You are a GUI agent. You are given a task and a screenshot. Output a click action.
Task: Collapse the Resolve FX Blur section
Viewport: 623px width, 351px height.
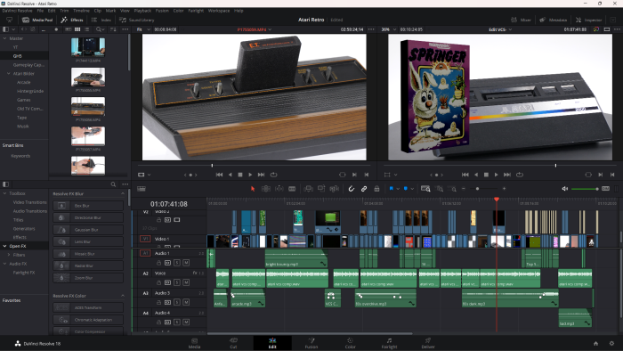pos(123,193)
